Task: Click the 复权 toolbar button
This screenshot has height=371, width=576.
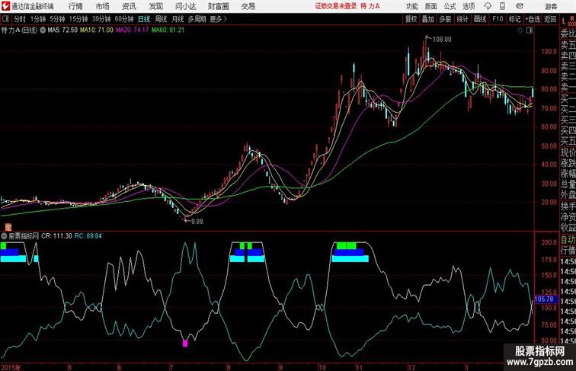Action: tap(411, 19)
